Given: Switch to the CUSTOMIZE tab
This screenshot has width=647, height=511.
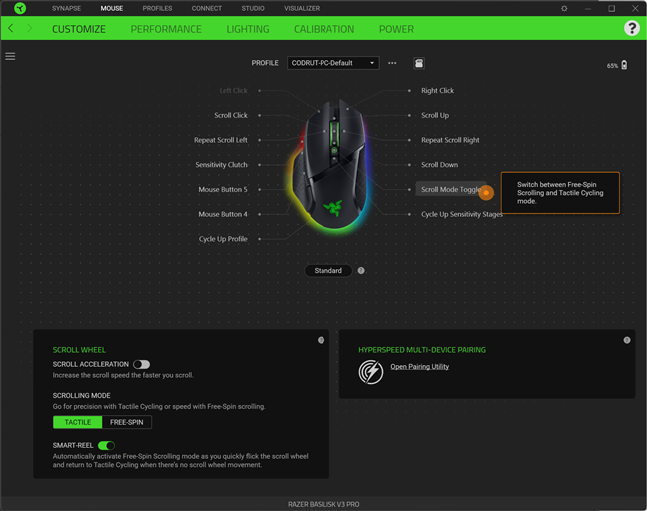Looking at the screenshot, I should coord(79,29).
